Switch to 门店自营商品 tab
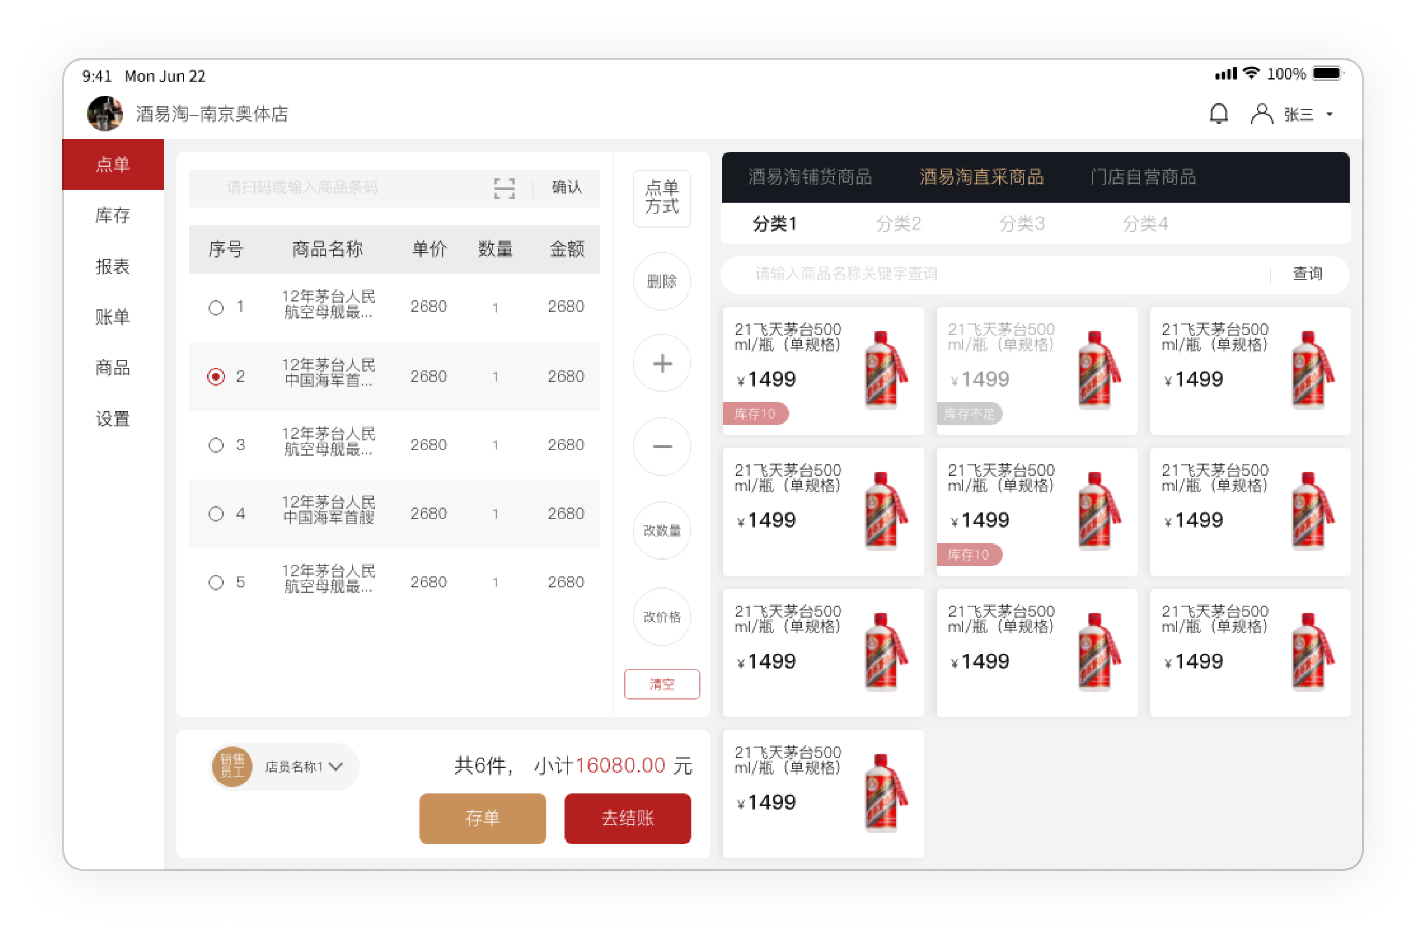The height and width of the screenshot is (937, 1426). tap(1143, 177)
